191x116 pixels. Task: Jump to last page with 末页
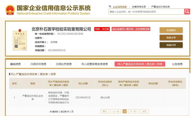coord(145,111)
